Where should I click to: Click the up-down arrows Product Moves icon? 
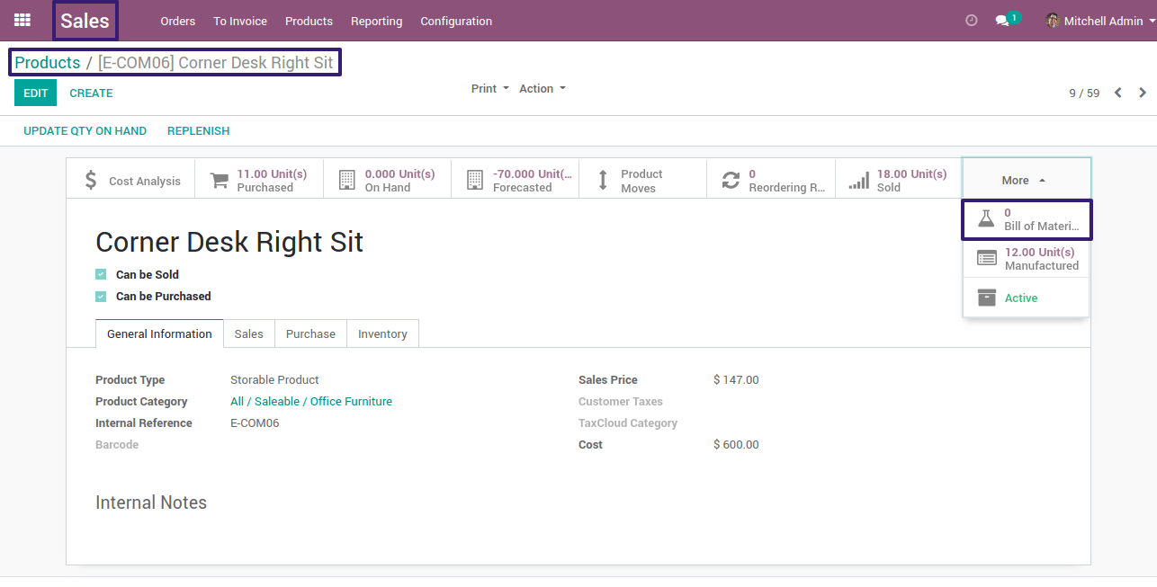603,181
